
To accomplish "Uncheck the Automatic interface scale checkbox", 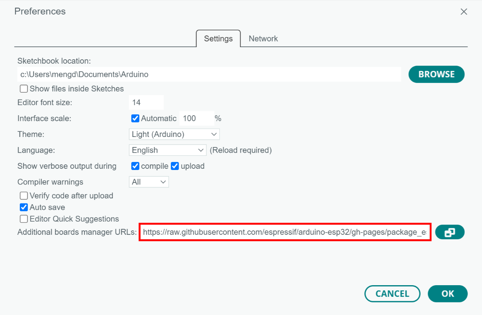I will click(136, 118).
